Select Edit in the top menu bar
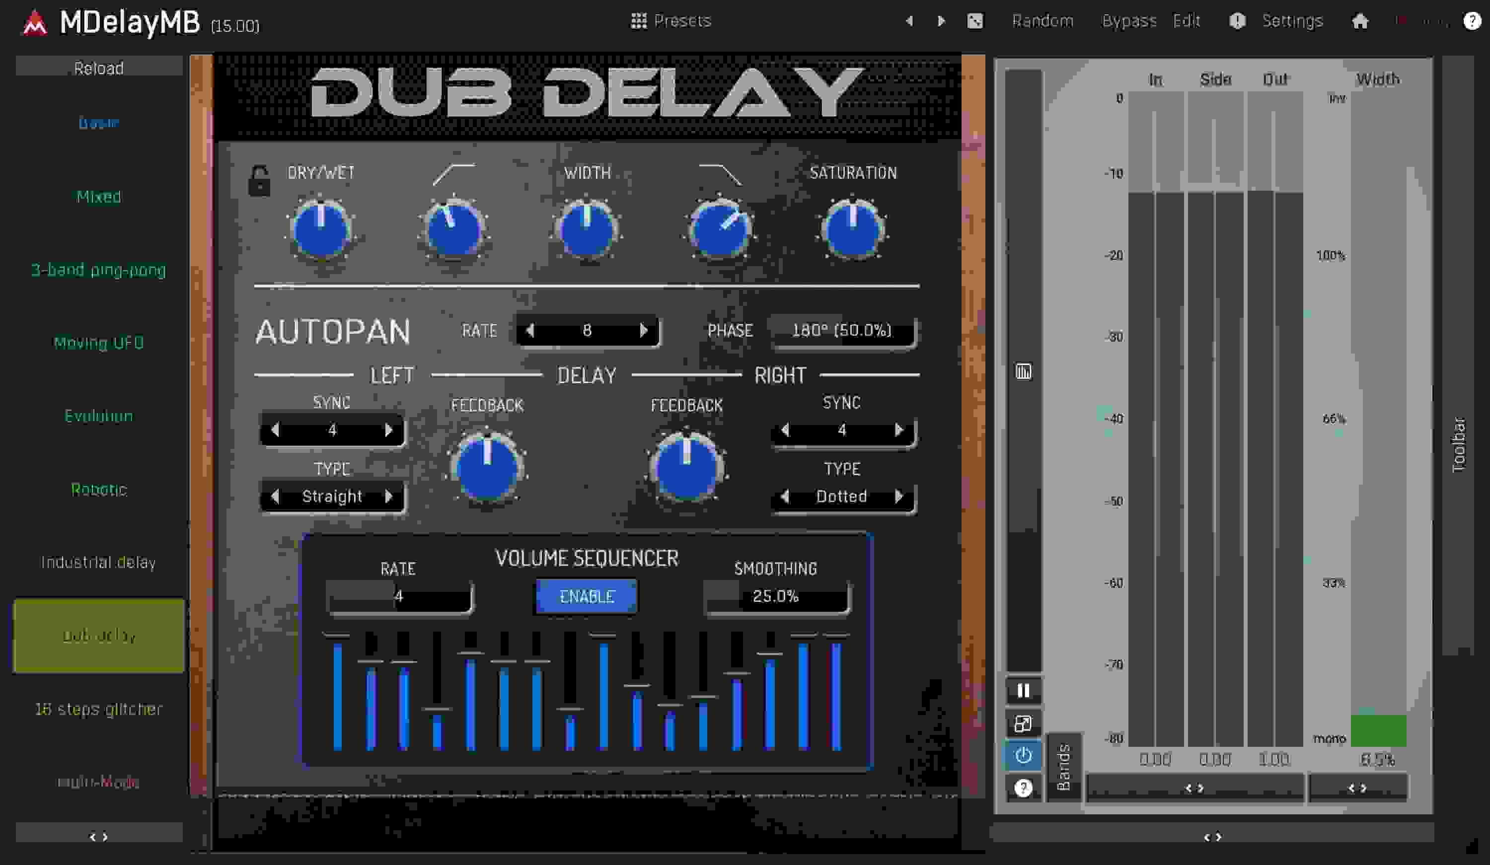 coord(1187,21)
